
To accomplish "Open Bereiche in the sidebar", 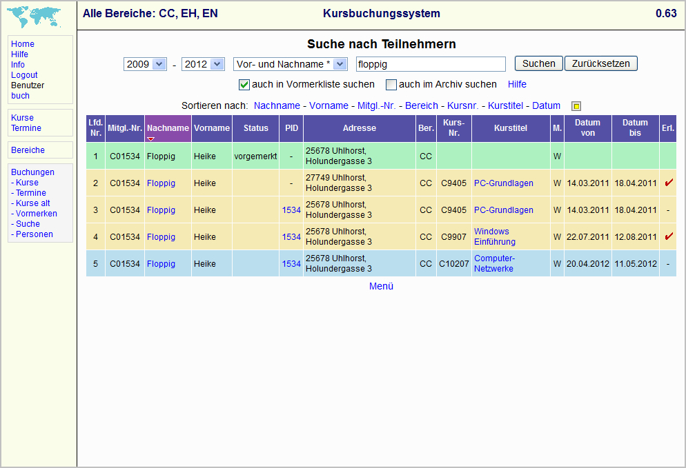I will coord(28,150).
